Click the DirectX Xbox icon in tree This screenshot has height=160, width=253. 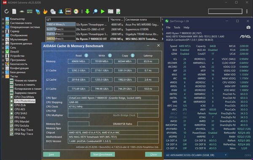(x=7, y=52)
